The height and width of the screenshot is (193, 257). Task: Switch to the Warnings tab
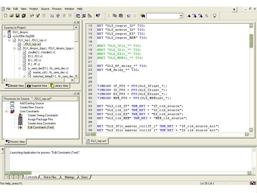70,177
